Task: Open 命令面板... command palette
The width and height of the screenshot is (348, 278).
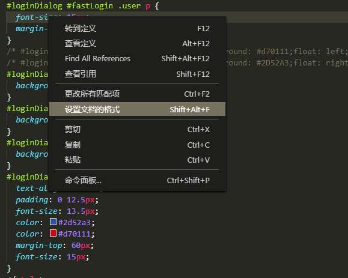Action: coord(137,180)
